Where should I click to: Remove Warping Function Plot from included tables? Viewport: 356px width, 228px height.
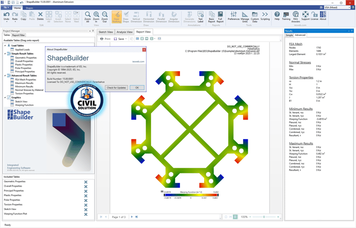86,214
